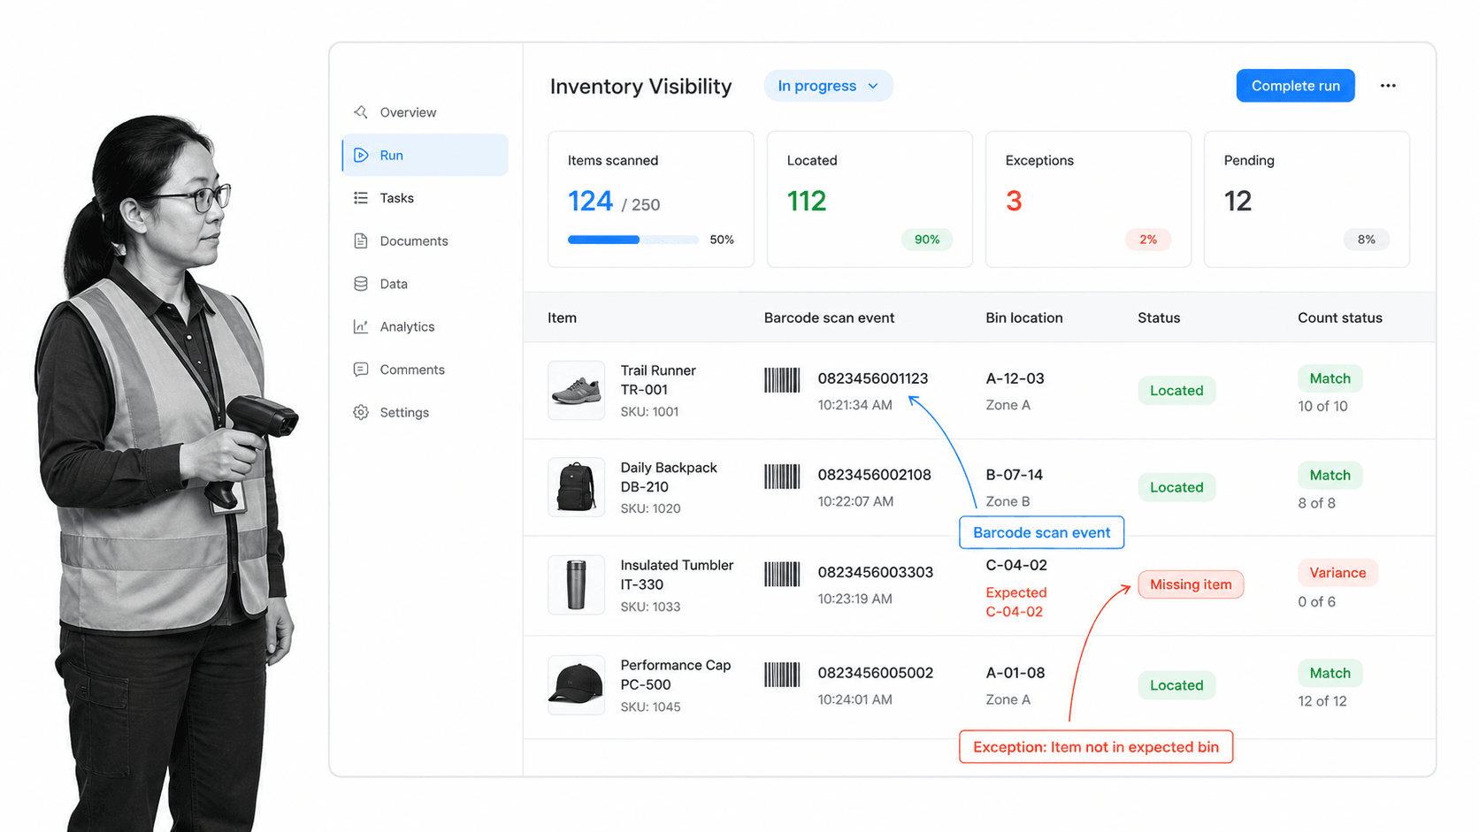
Task: Click Match badge for Trail Runner row
Action: pos(1330,378)
